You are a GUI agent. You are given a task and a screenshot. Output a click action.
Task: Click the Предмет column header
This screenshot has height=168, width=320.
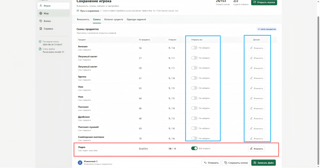coord(82,40)
